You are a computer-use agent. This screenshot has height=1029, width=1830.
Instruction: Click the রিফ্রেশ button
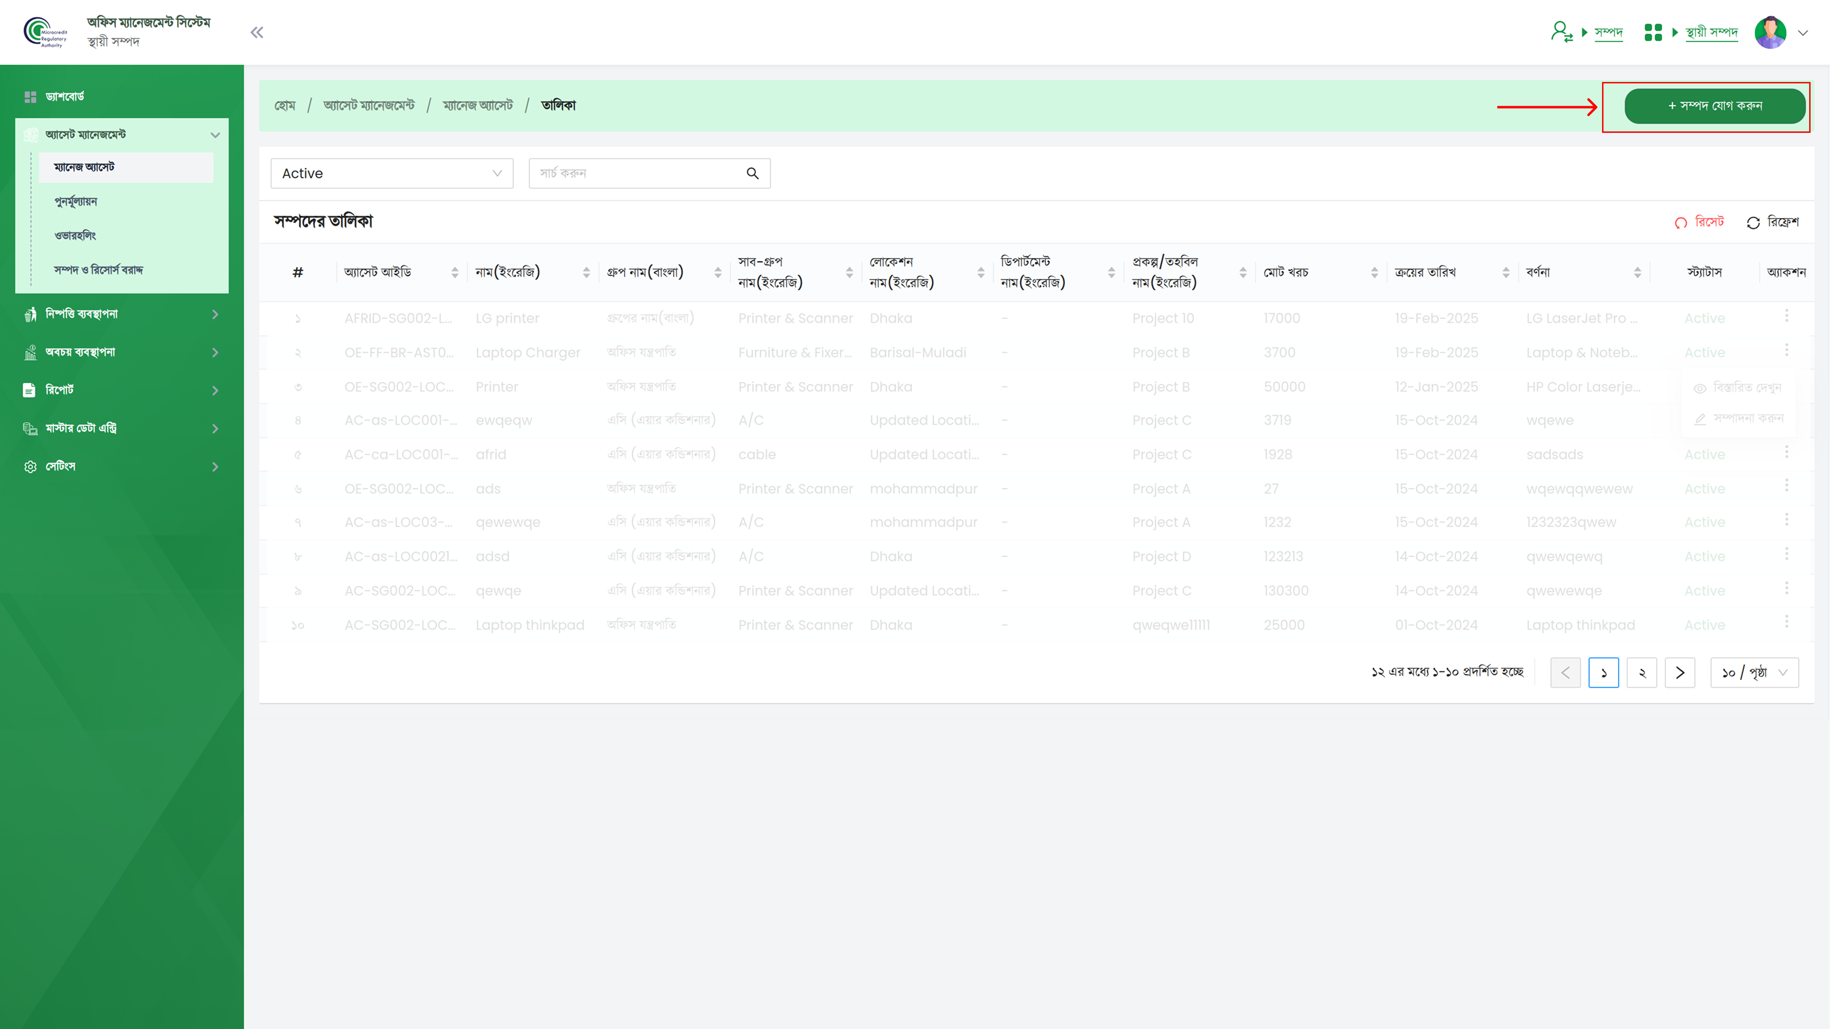point(1772,222)
